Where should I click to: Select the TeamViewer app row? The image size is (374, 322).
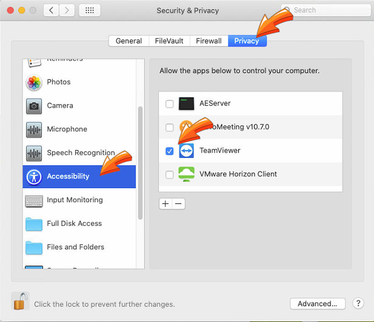tap(250, 151)
